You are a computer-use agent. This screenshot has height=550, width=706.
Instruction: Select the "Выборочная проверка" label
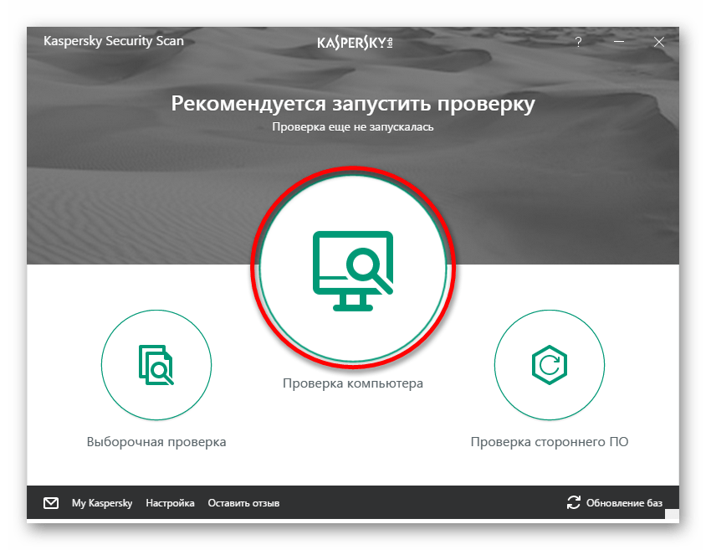pos(156,441)
